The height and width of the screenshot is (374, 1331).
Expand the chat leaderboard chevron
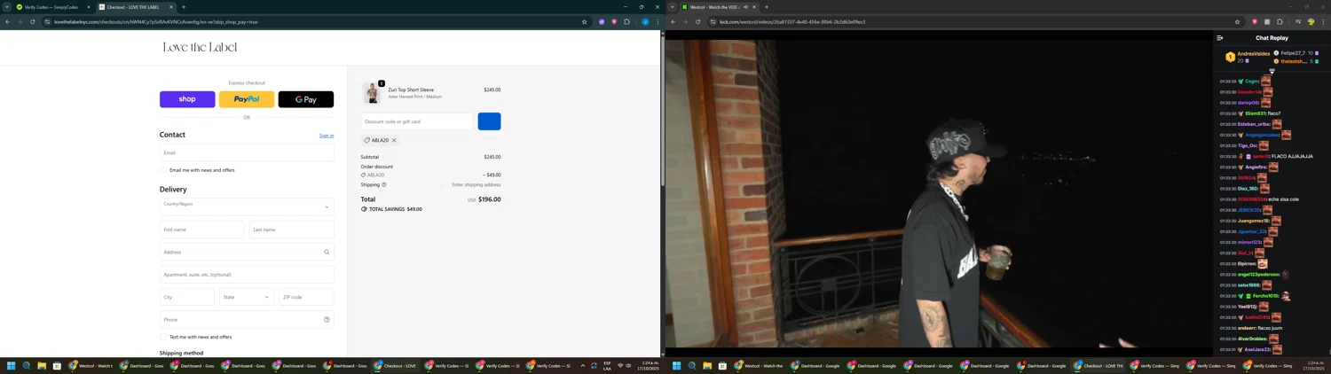pyautogui.click(x=1272, y=71)
